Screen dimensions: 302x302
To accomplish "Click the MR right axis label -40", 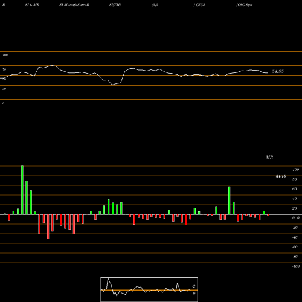I will pyautogui.click(x=295, y=237).
